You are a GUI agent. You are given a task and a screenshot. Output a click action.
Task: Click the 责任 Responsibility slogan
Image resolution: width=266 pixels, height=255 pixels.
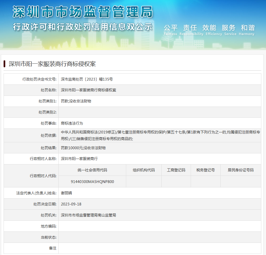click(191, 30)
